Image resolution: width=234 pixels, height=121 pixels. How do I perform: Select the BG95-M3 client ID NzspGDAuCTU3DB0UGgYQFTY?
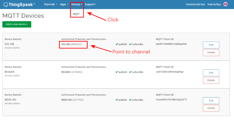coord(171,100)
